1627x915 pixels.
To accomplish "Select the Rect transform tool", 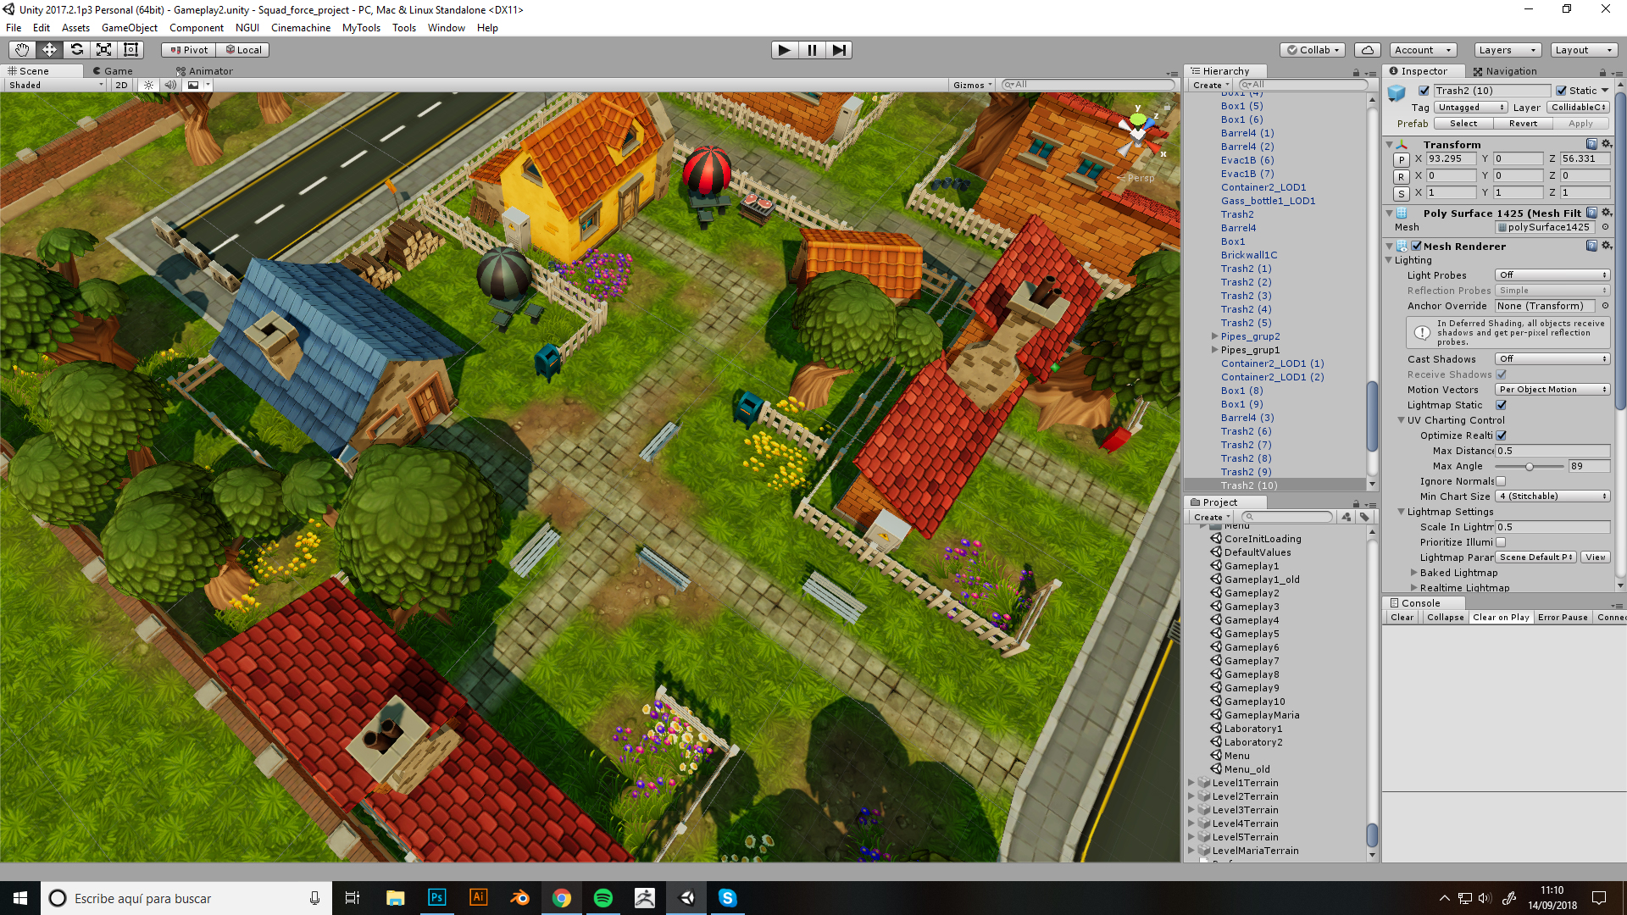I will pos(130,50).
